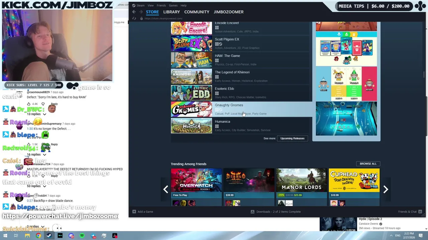Viewport: 428px width, 240px height.
Task: Open Downloads - 2 of 2 Items Complete
Action: tap(279, 212)
